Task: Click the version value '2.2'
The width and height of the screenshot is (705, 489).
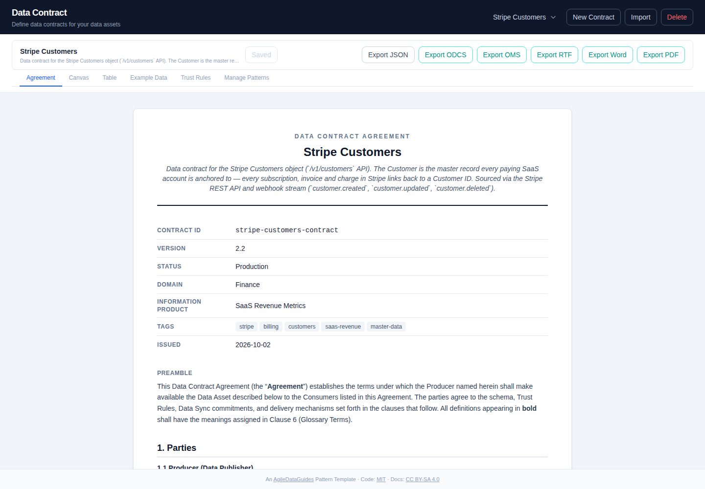Action: coord(240,248)
